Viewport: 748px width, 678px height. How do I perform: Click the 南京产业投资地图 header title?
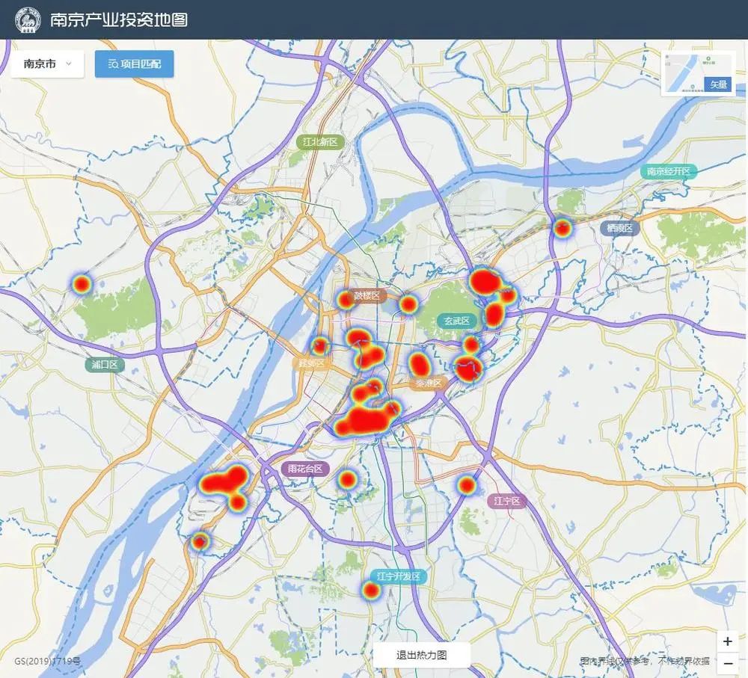tap(118, 19)
